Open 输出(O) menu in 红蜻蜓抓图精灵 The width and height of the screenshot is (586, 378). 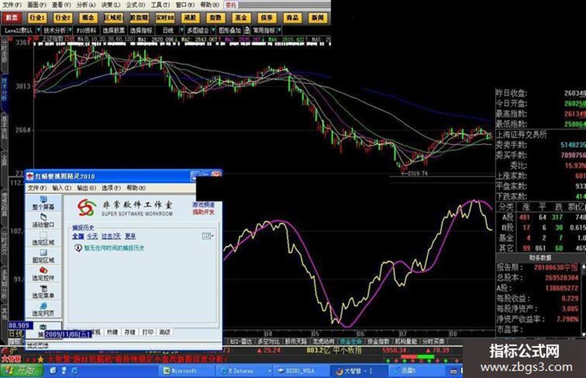87,188
